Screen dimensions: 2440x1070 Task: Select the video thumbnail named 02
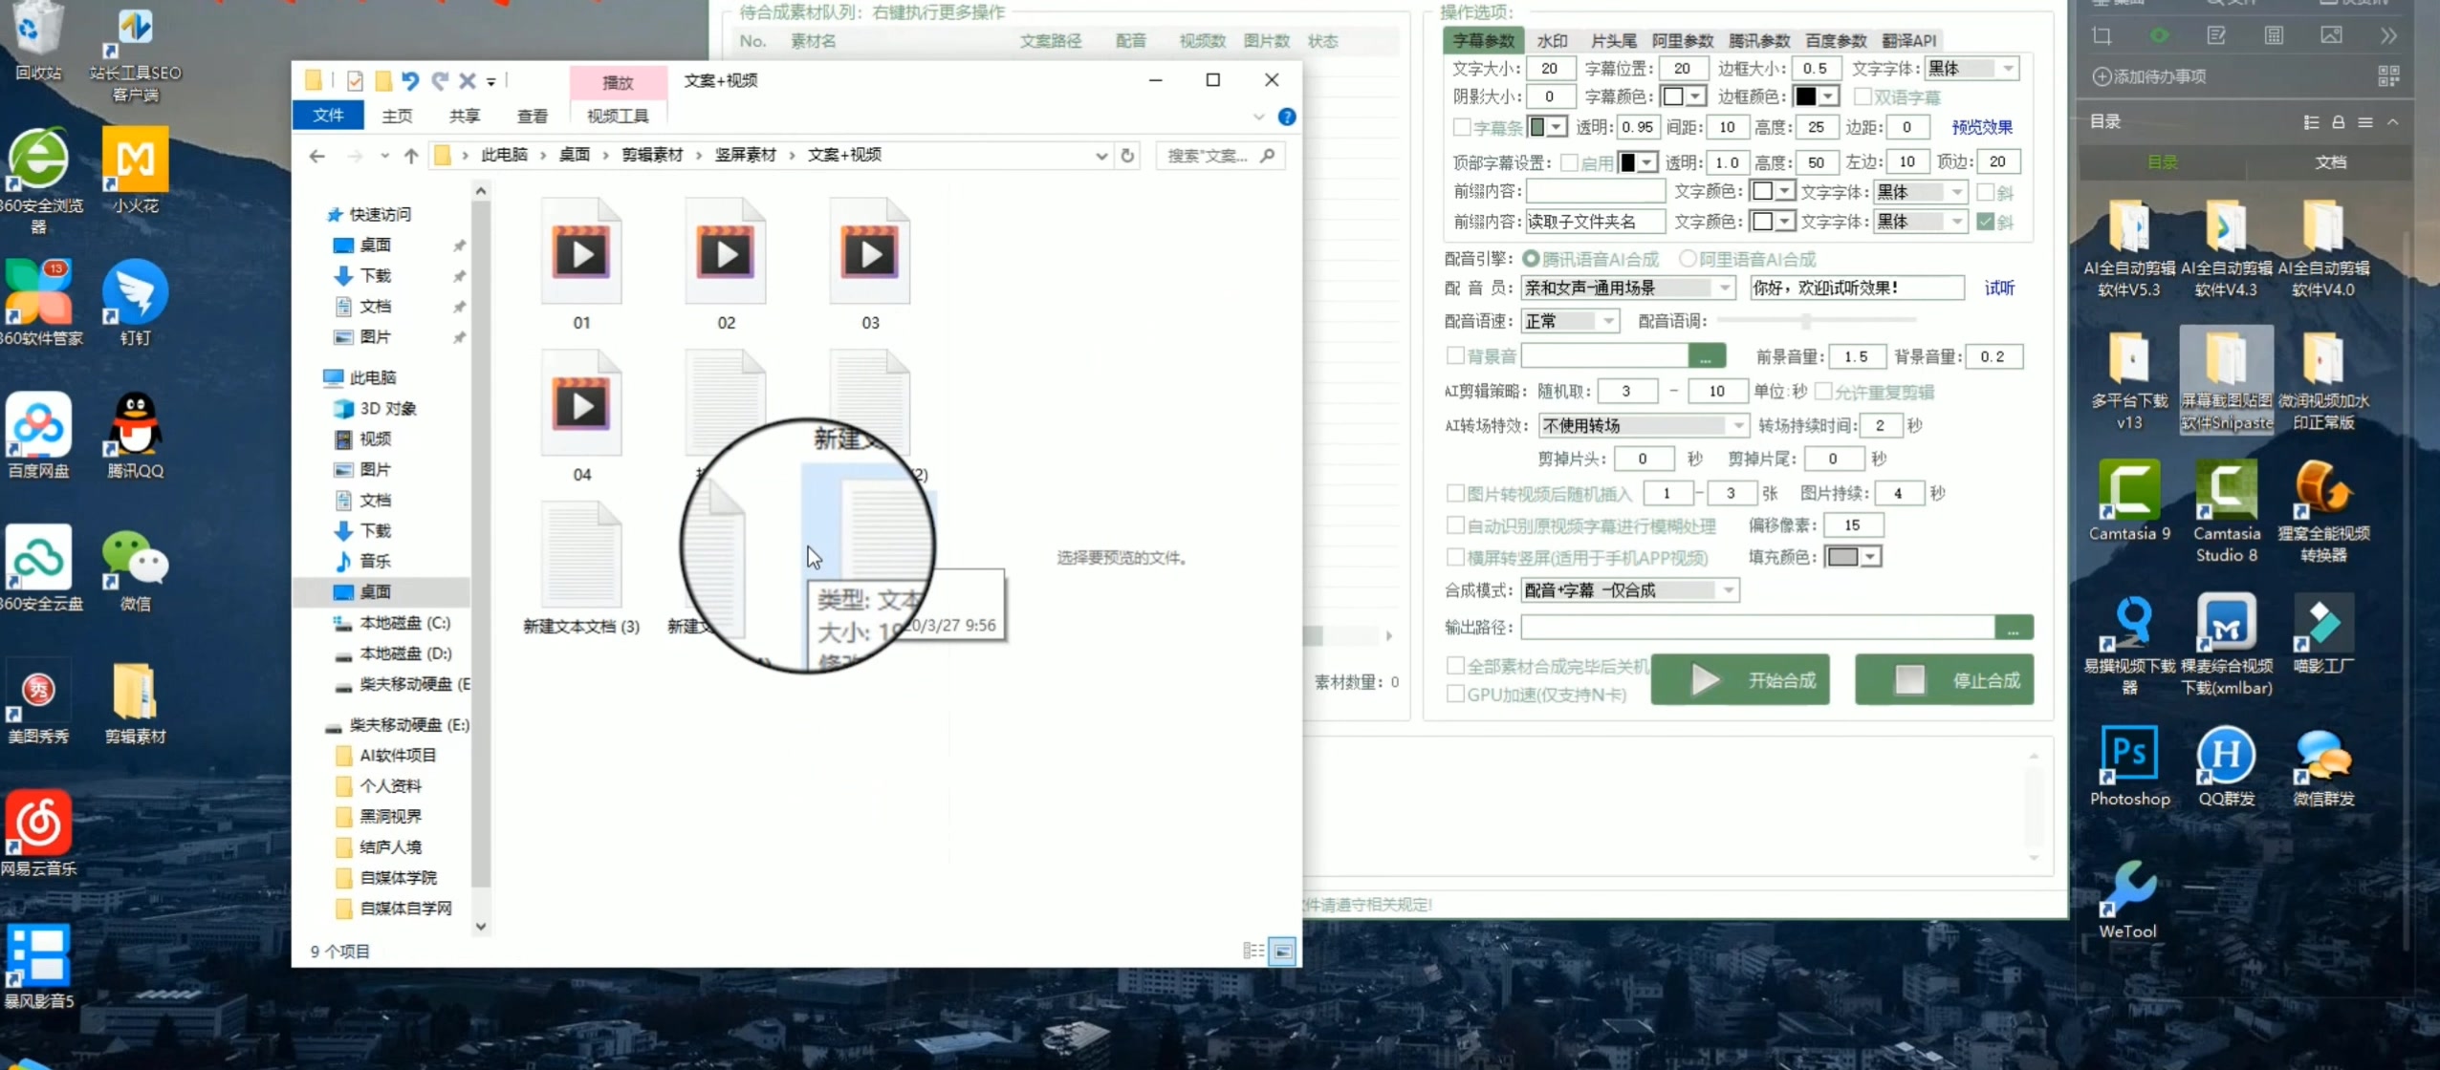point(725,253)
